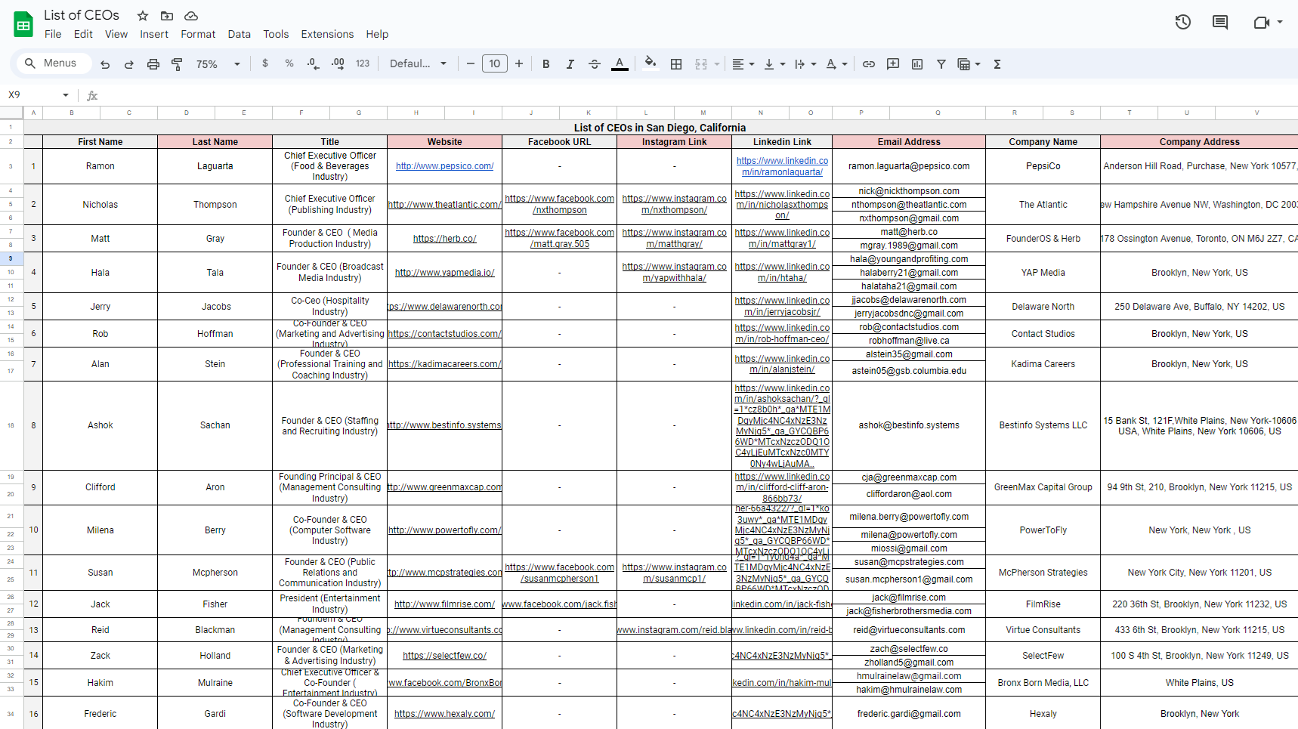
Task: Select cell containing ashok@bestinfo.systems
Action: pyautogui.click(x=909, y=425)
